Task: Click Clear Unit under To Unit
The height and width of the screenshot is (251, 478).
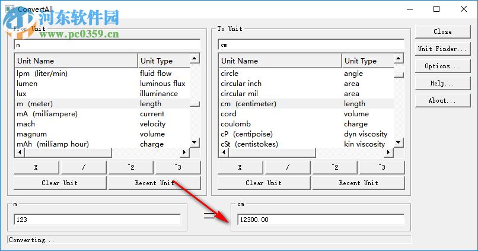Action: (x=264, y=183)
